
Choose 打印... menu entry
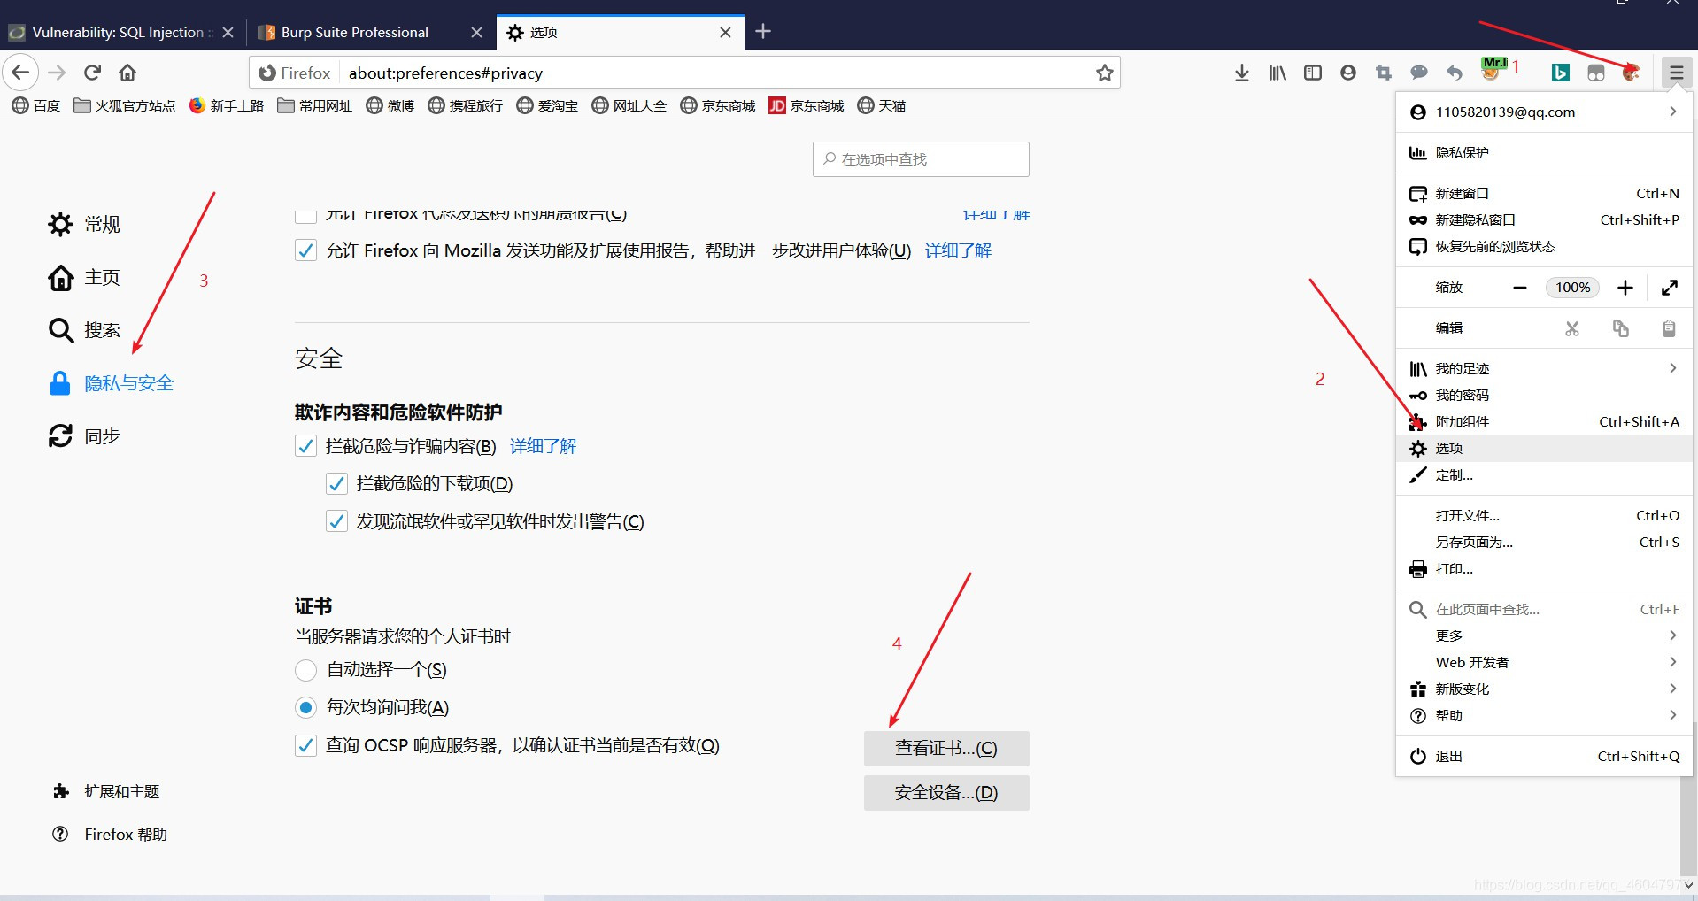(1544, 568)
